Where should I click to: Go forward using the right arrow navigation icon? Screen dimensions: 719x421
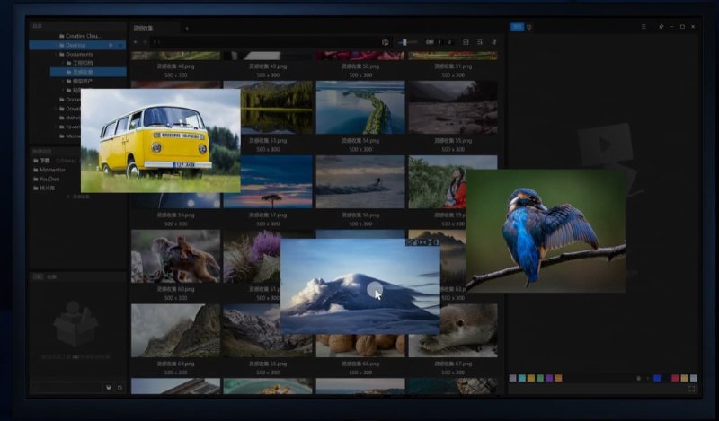click(145, 42)
